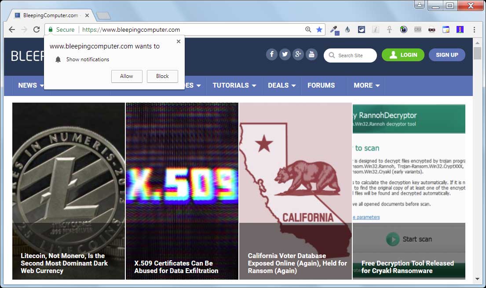
Task: Expand the MORE dropdown menu
Action: coord(367,85)
